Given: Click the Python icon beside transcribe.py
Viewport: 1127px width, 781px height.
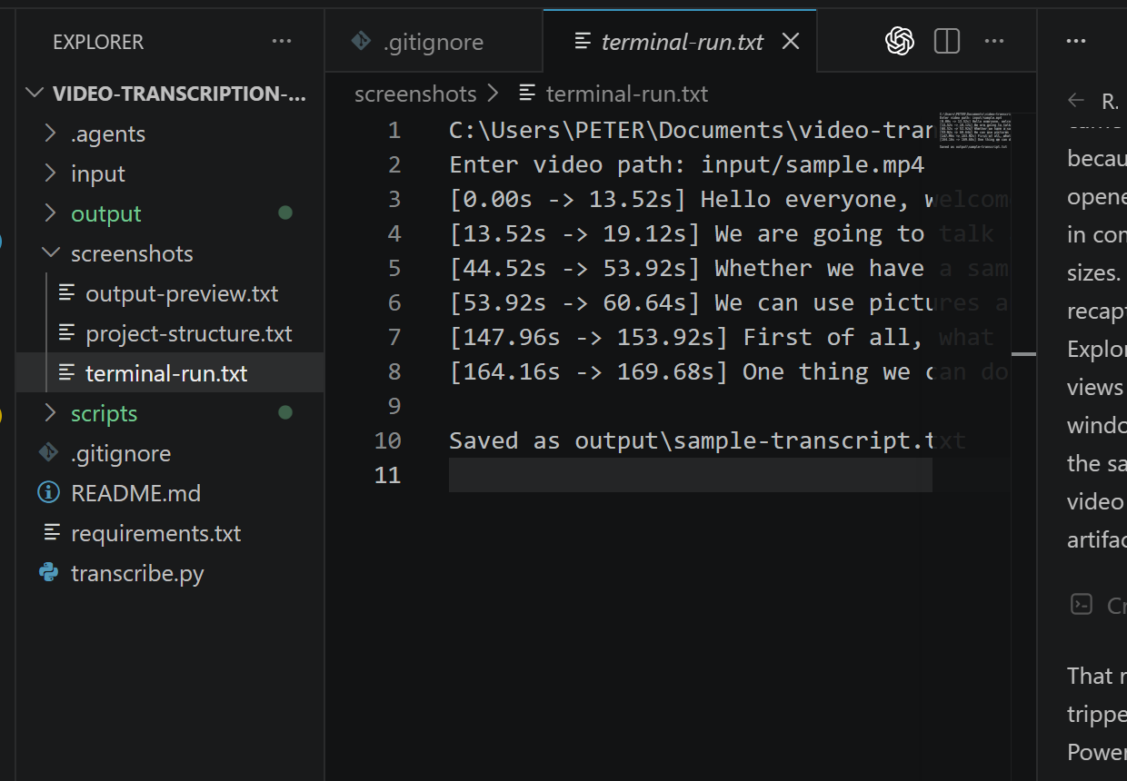Looking at the screenshot, I should pyautogui.click(x=48, y=573).
